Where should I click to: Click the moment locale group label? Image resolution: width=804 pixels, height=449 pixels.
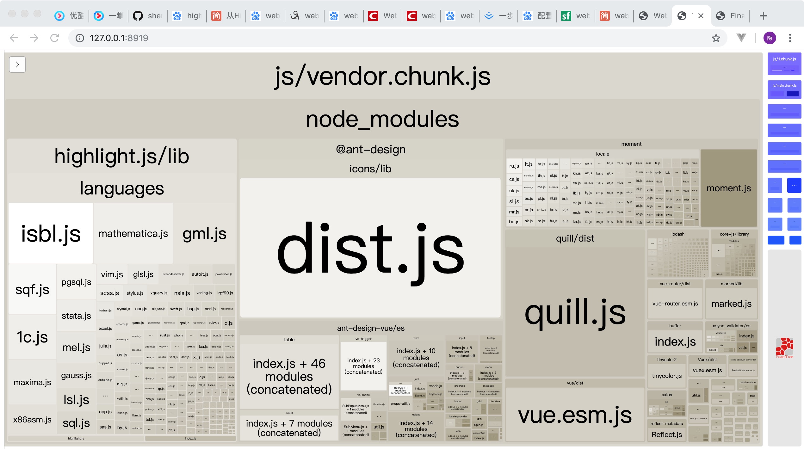point(603,154)
